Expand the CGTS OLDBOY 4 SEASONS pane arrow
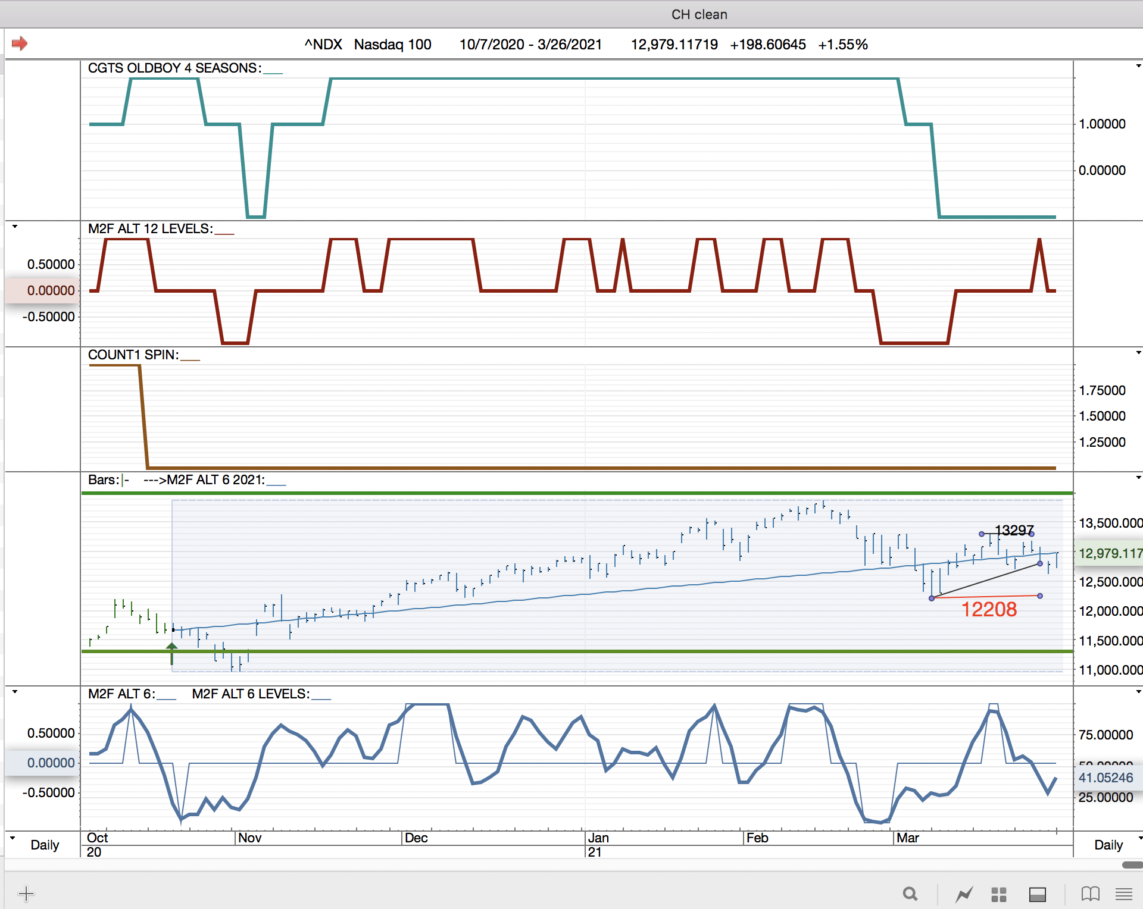 coord(1138,66)
